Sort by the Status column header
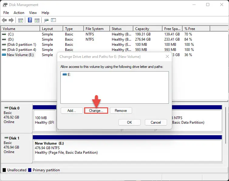The height and width of the screenshot is (181, 229). [121, 29]
